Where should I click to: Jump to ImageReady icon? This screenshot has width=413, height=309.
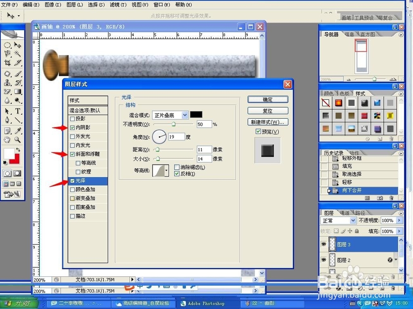(x=12, y=194)
